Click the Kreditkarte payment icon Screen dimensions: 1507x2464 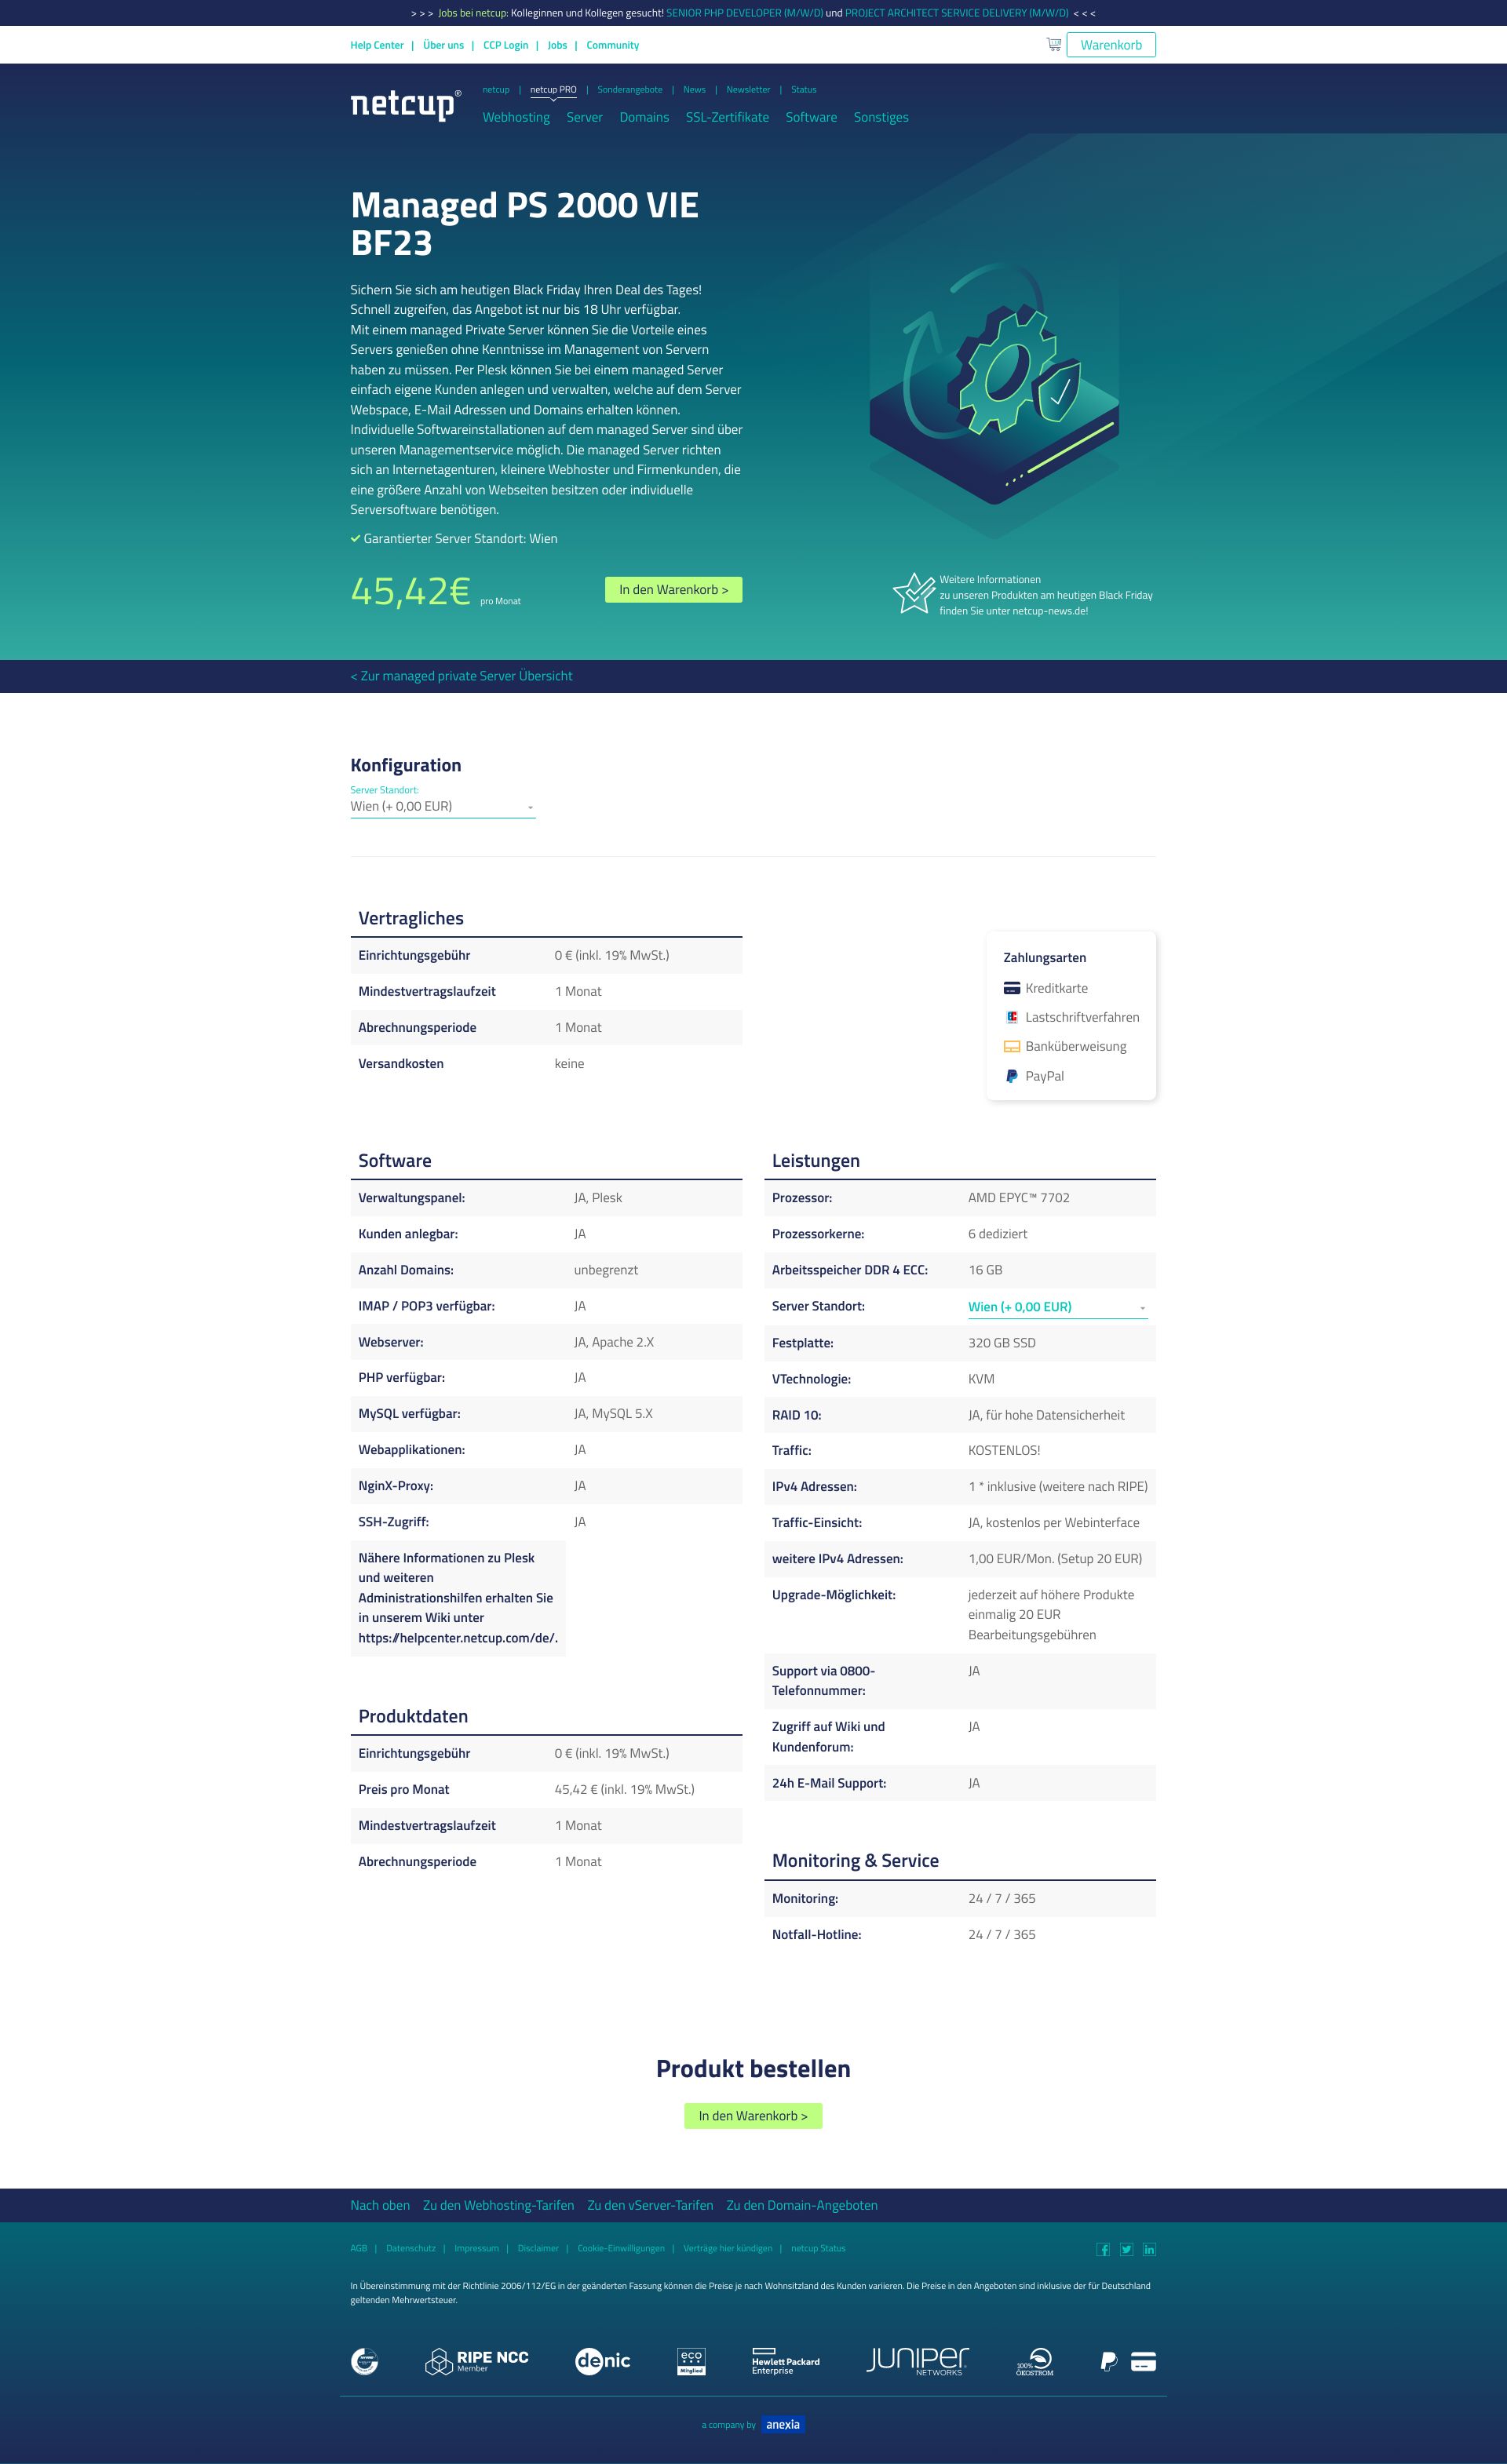(1011, 988)
